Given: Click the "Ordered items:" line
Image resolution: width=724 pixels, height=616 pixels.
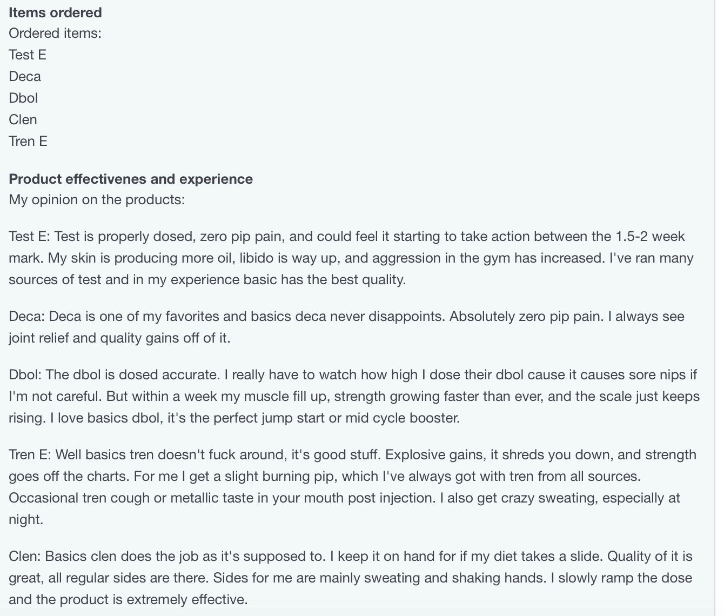Looking at the screenshot, I should (x=55, y=34).
